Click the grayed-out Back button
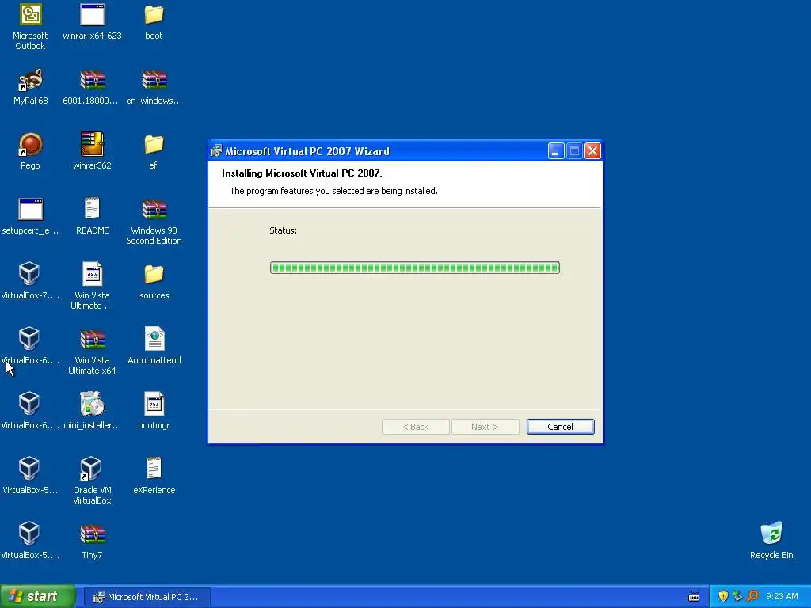 tap(415, 427)
